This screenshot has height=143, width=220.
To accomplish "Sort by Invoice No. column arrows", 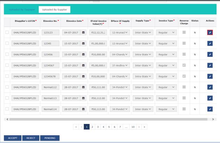I will 44,21.
